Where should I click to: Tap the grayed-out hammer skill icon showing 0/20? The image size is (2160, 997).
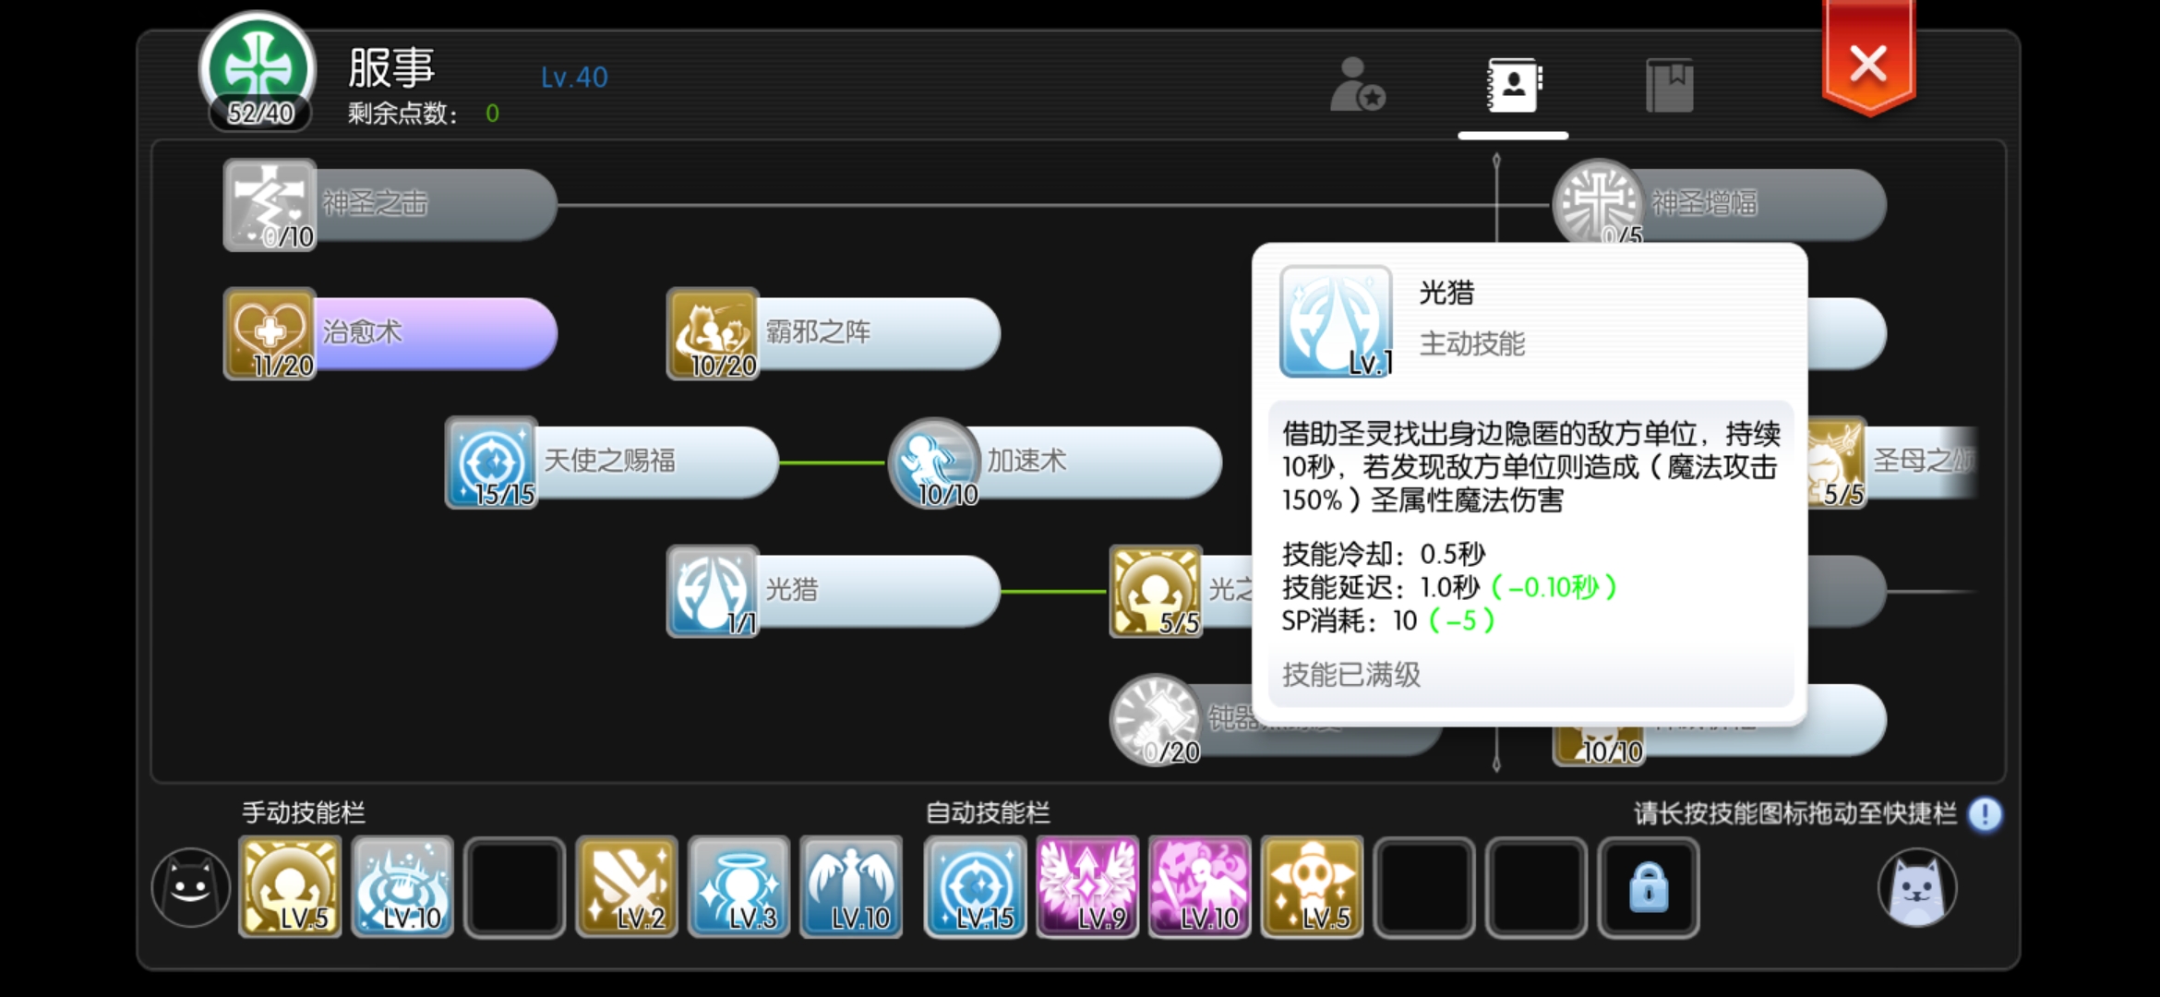tap(1155, 720)
